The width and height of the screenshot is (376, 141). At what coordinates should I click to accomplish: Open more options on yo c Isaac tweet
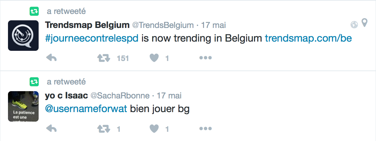(205, 129)
